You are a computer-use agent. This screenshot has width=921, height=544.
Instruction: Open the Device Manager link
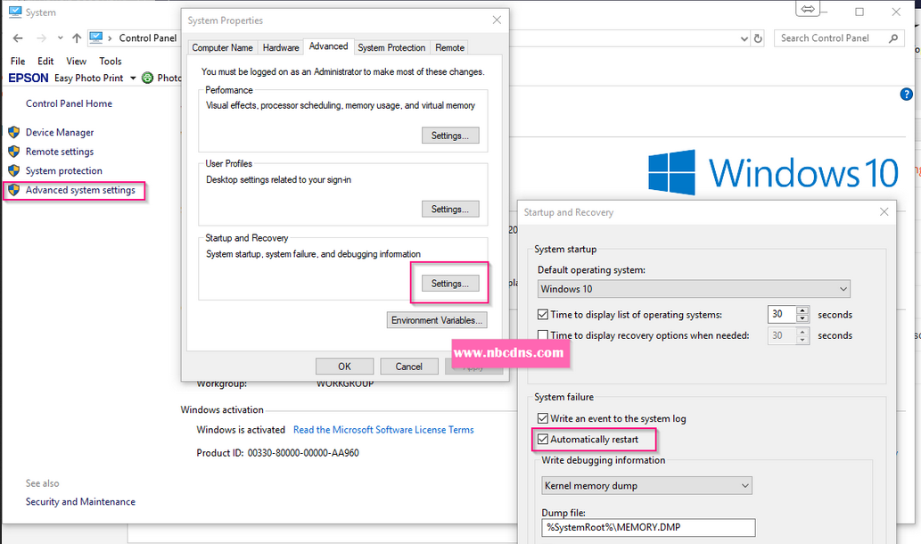[60, 132]
